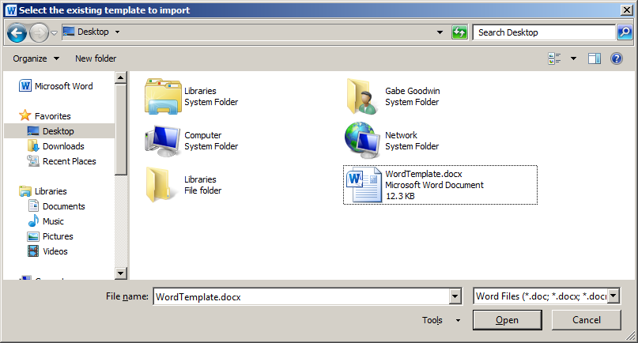Refresh the Desktop folder view
Image resolution: width=638 pixels, height=343 pixels.
coord(459,32)
